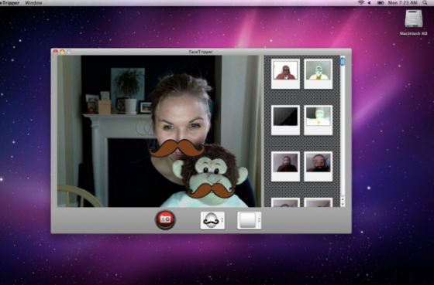Screen dimensions: 434x285
Task: Select the red hooded photo thumbnail
Action: point(285,73)
